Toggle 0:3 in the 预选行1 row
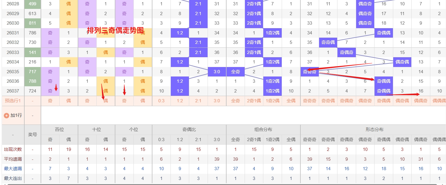Viewport: 446px width, 185px height. (x=161, y=101)
